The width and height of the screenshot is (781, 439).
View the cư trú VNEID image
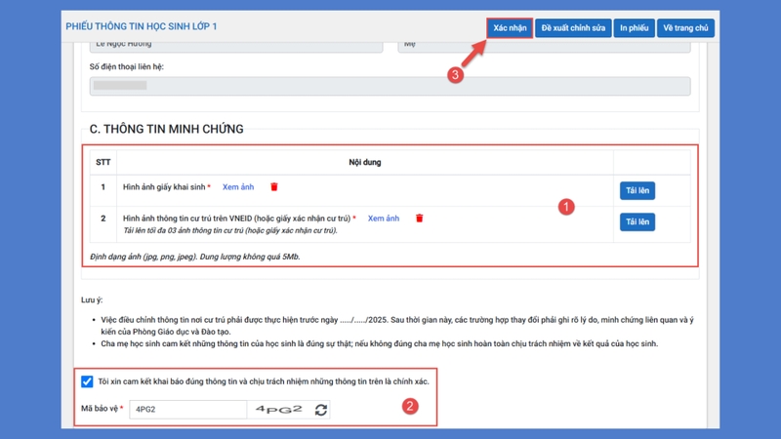(384, 219)
